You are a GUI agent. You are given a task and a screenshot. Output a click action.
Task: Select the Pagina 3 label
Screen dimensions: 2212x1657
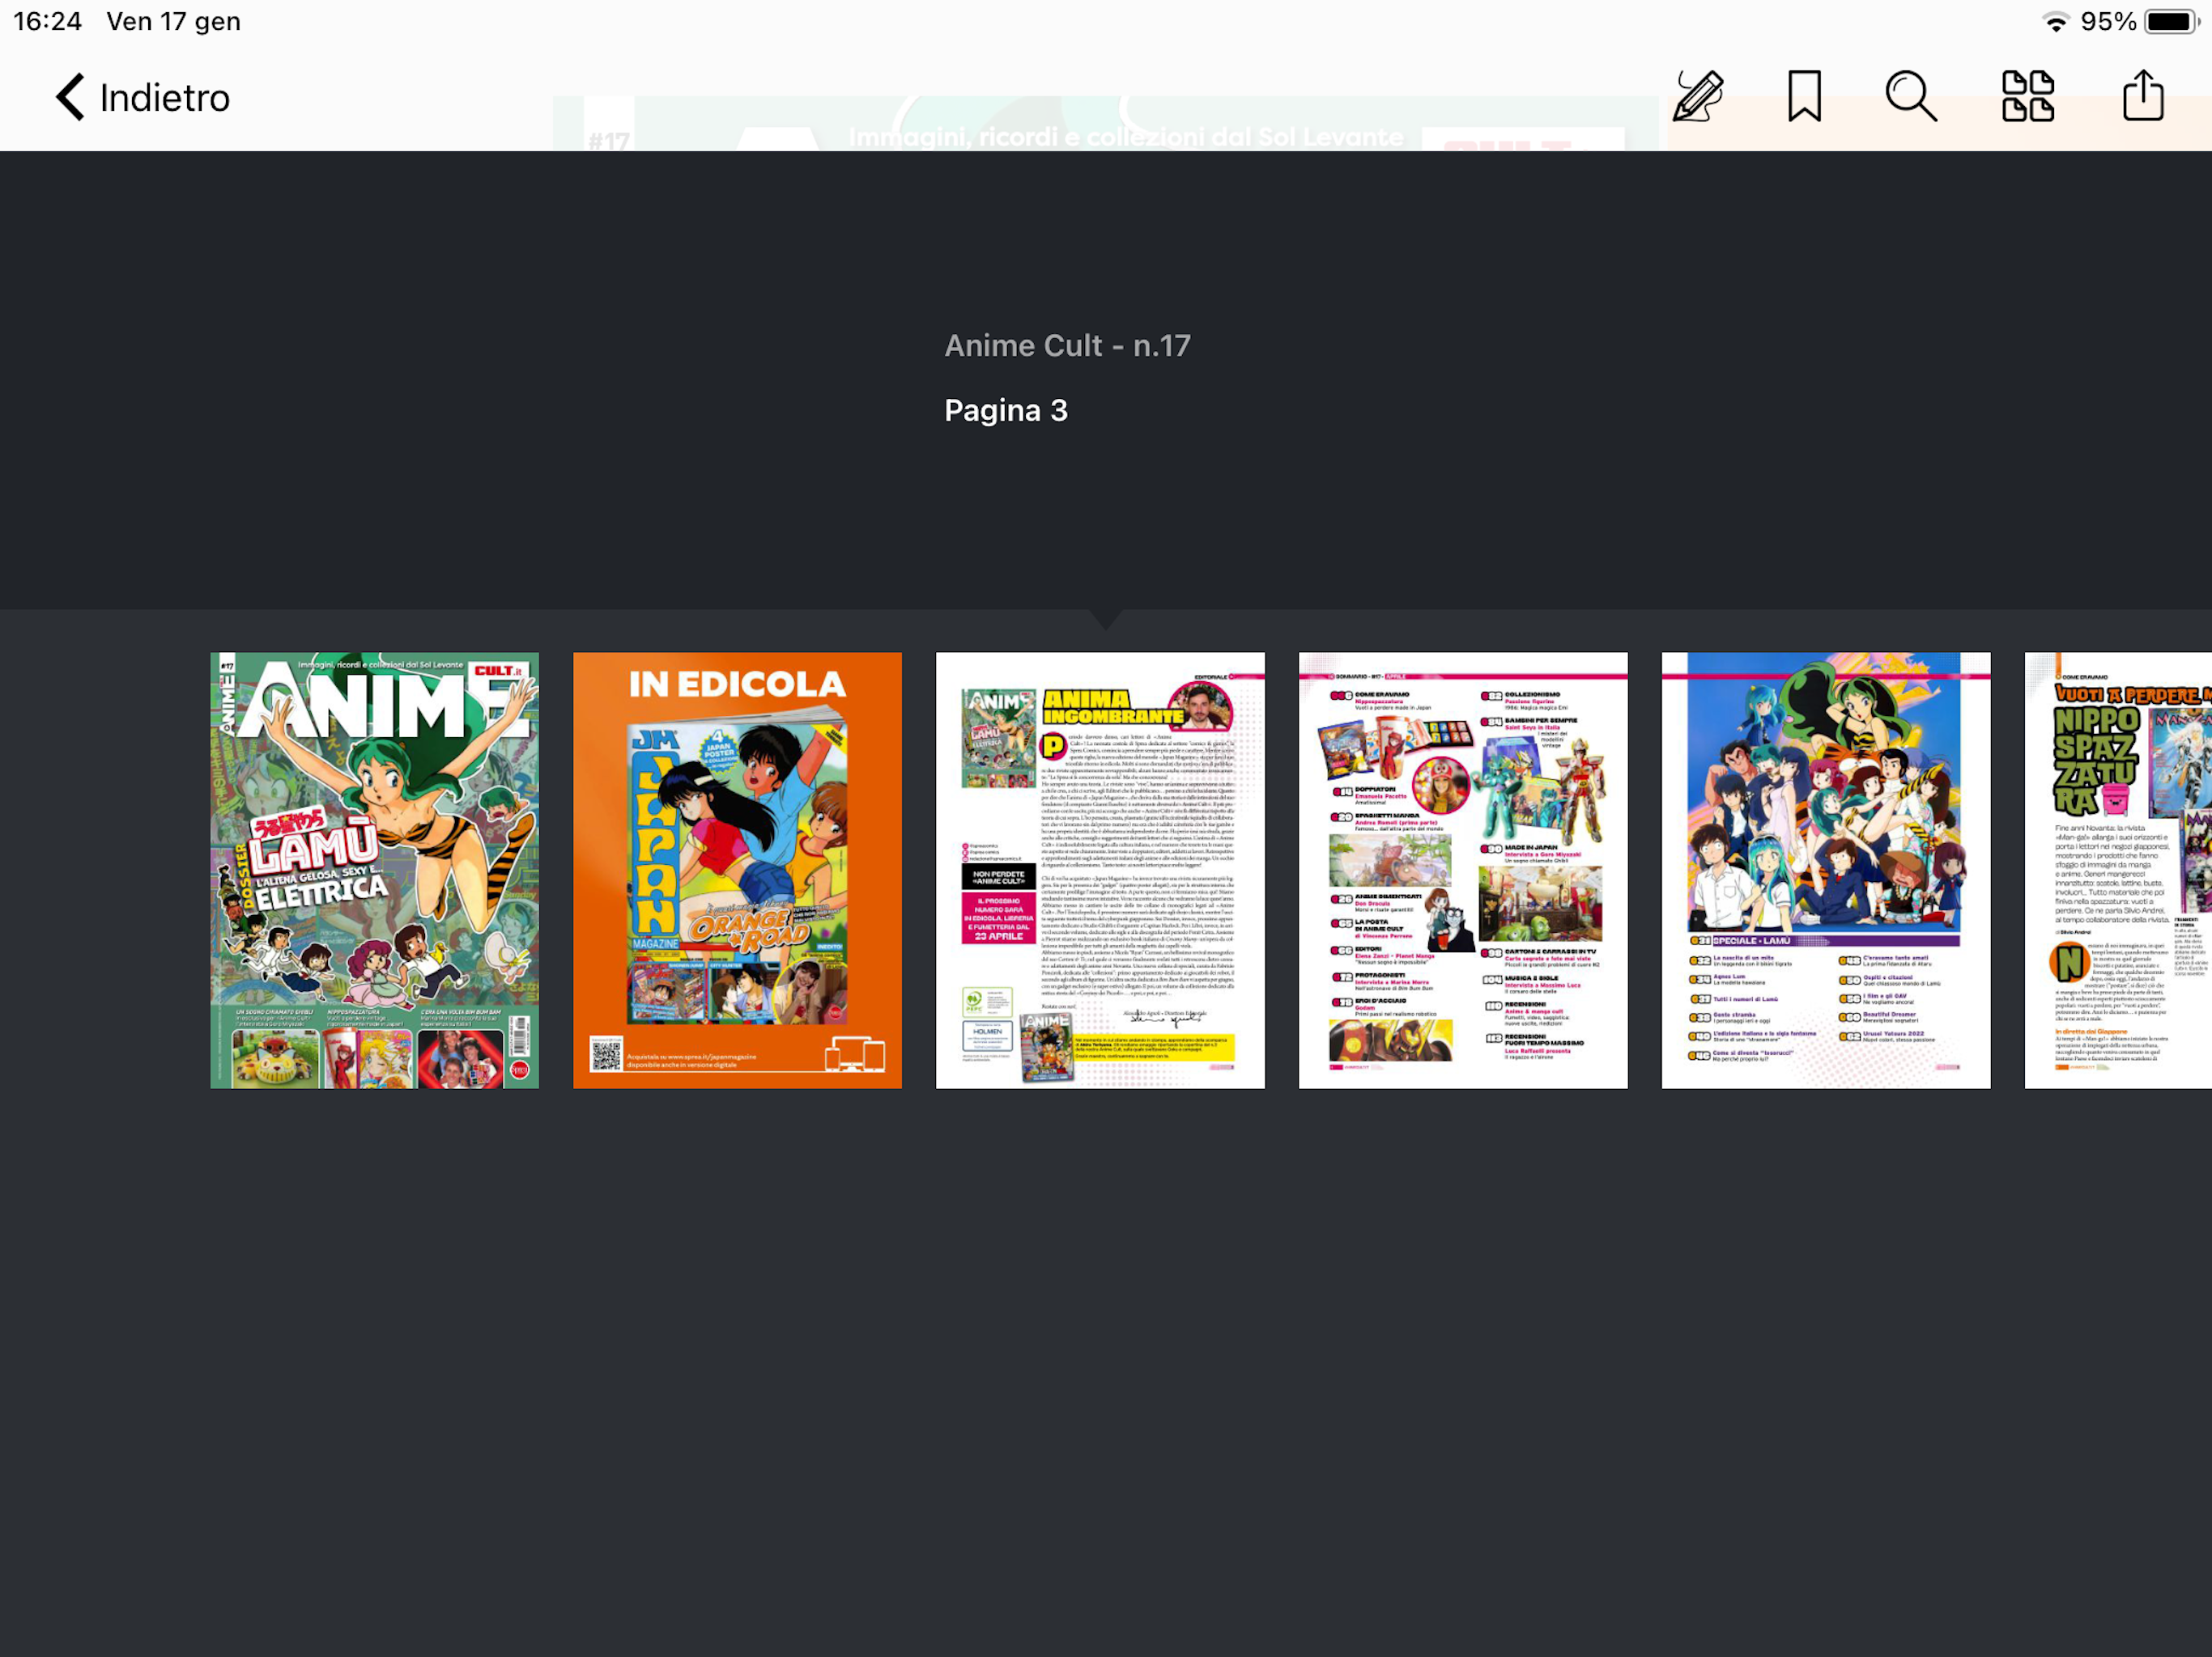(x=1006, y=409)
